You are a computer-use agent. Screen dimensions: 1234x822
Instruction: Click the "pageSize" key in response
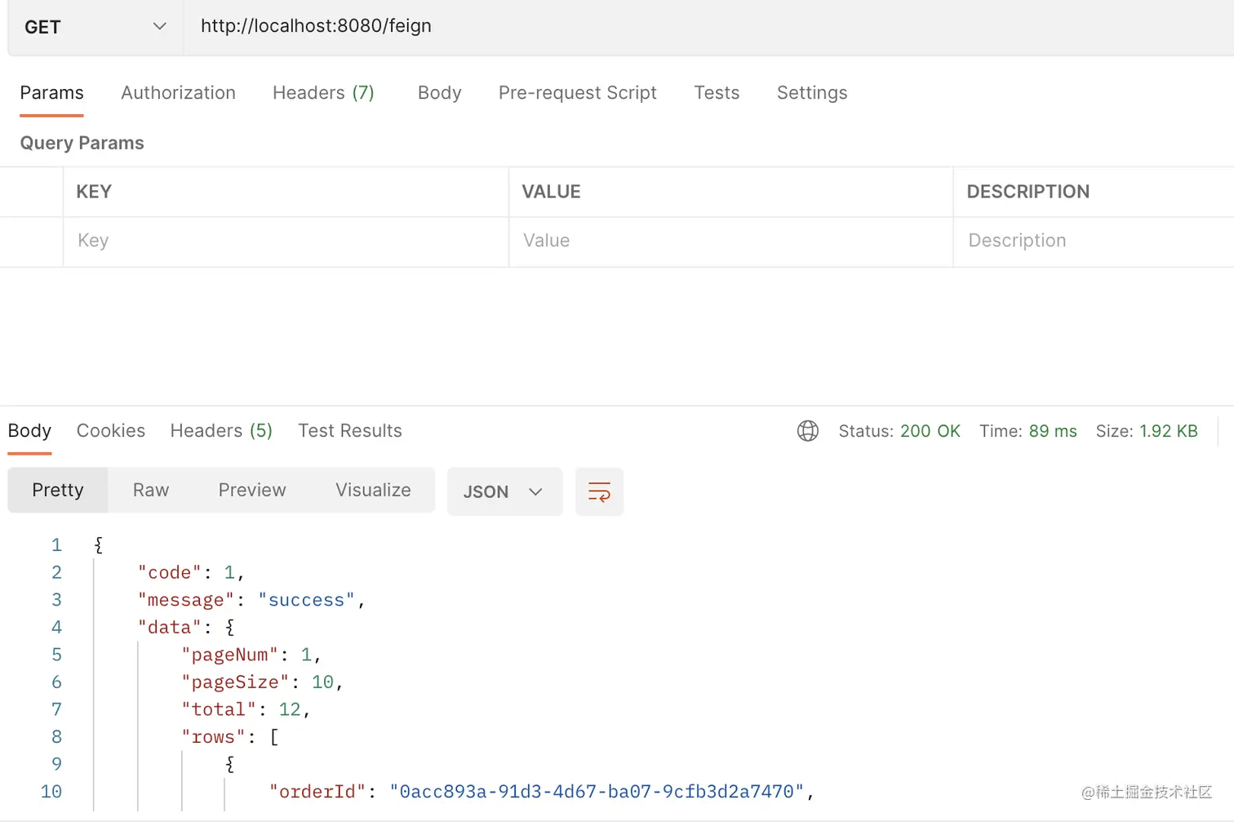coord(235,682)
